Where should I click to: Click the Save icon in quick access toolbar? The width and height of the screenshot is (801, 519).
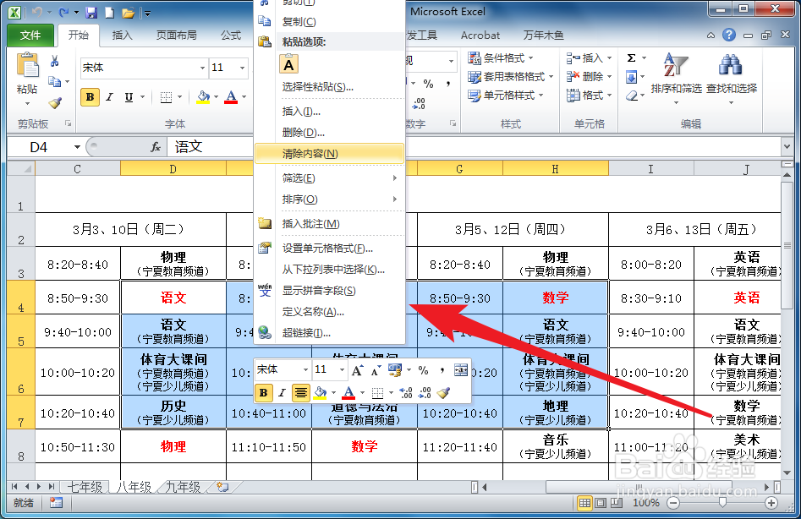91,12
